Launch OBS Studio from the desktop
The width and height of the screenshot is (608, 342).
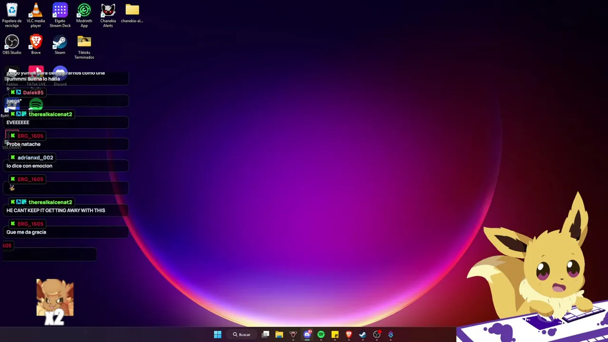(12, 45)
